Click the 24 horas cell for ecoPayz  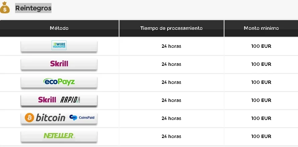point(172,82)
